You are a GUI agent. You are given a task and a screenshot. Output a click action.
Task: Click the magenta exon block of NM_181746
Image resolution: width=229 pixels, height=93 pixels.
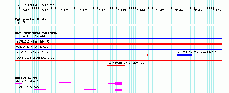point(118,84)
